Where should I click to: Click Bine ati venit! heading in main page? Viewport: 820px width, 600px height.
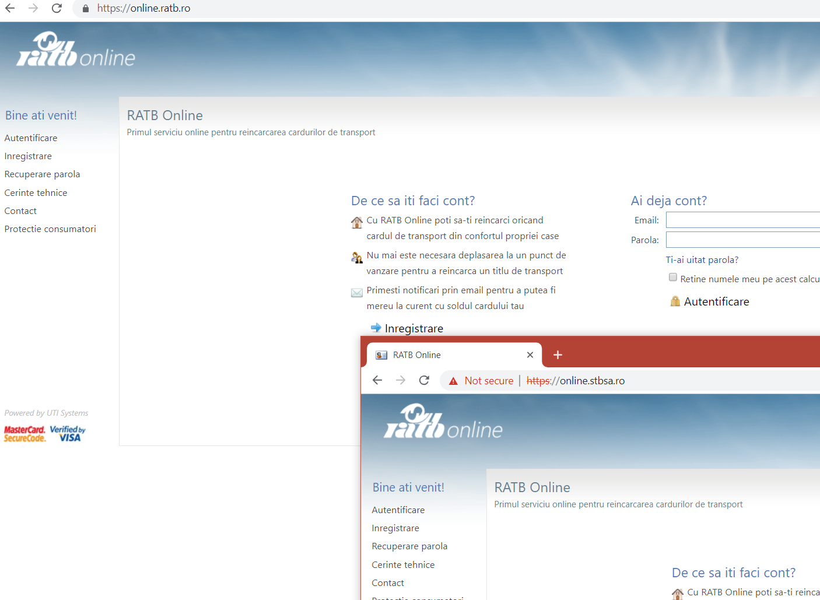(41, 115)
